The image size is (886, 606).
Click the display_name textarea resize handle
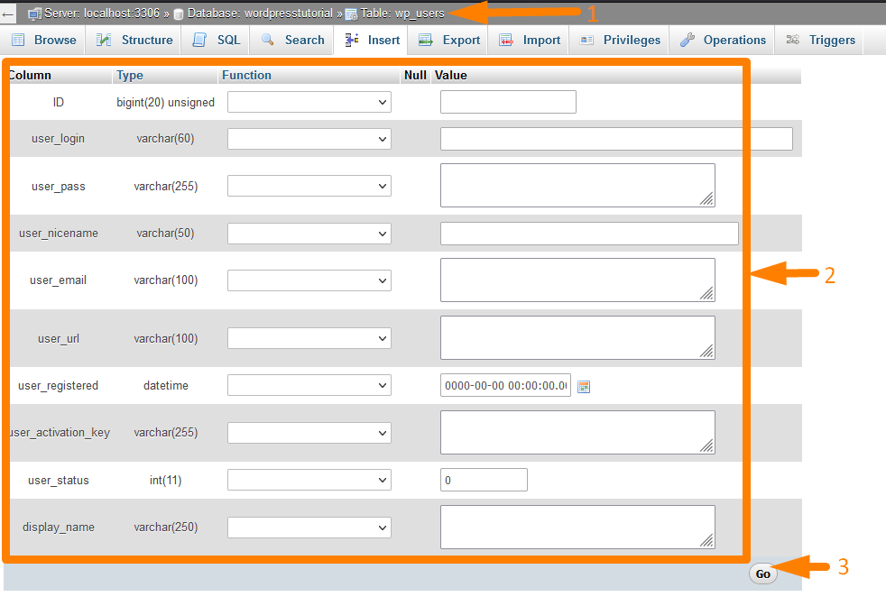pyautogui.click(x=706, y=540)
